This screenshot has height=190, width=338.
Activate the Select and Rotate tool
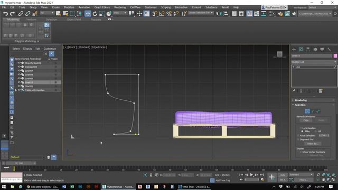tap(95, 14)
